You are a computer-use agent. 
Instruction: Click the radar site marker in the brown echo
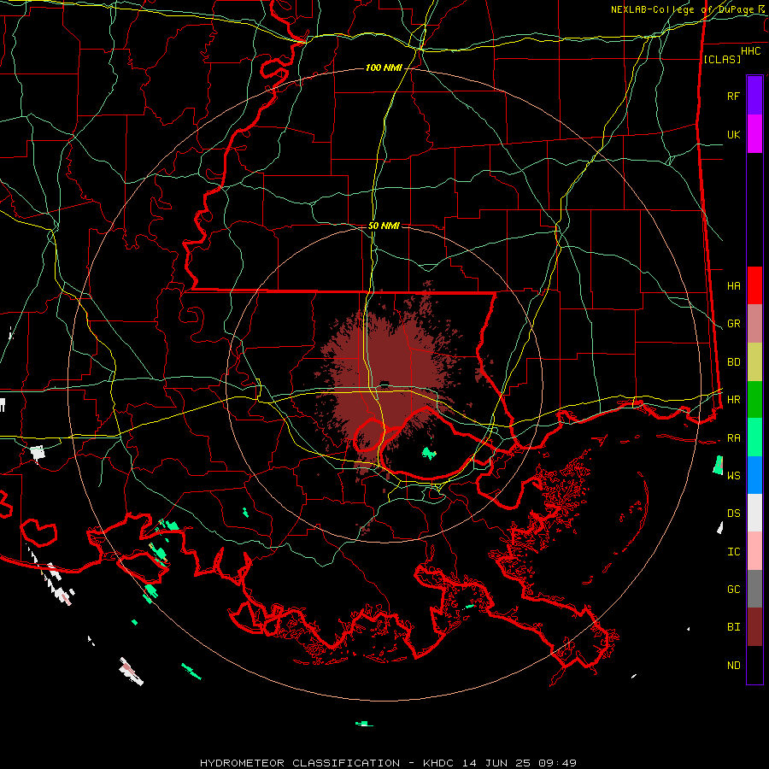(x=384, y=384)
